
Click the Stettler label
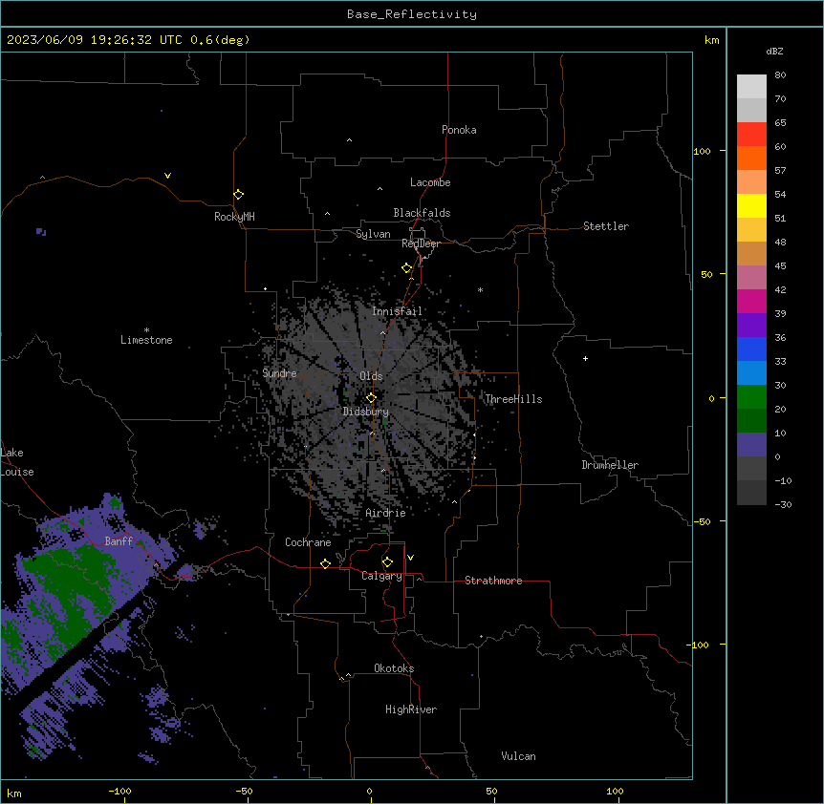[606, 226]
